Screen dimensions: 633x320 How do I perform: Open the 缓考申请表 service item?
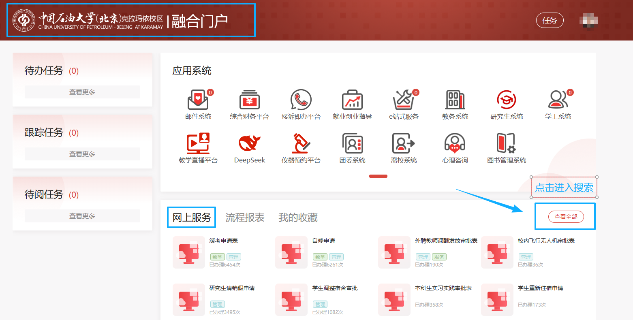pos(223,241)
